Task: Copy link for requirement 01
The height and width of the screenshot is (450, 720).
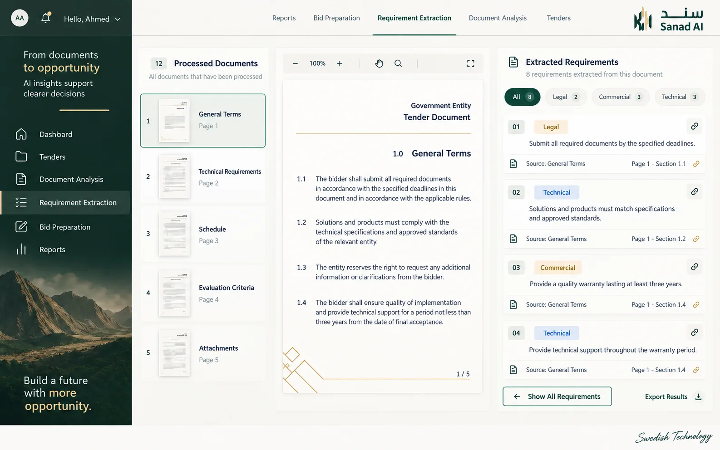Action: tap(695, 126)
